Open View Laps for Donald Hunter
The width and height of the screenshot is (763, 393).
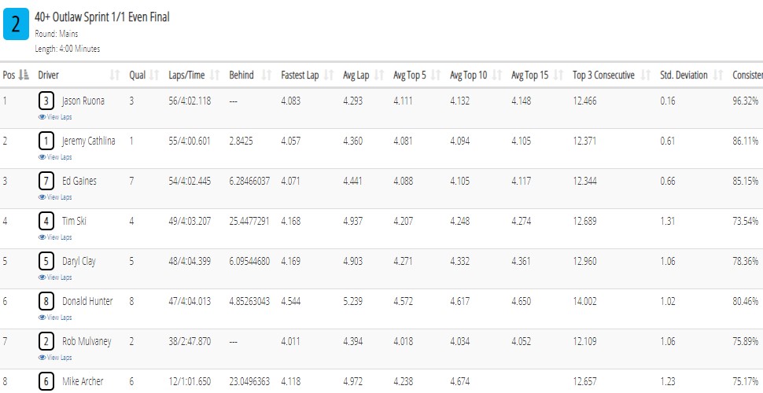[55, 318]
